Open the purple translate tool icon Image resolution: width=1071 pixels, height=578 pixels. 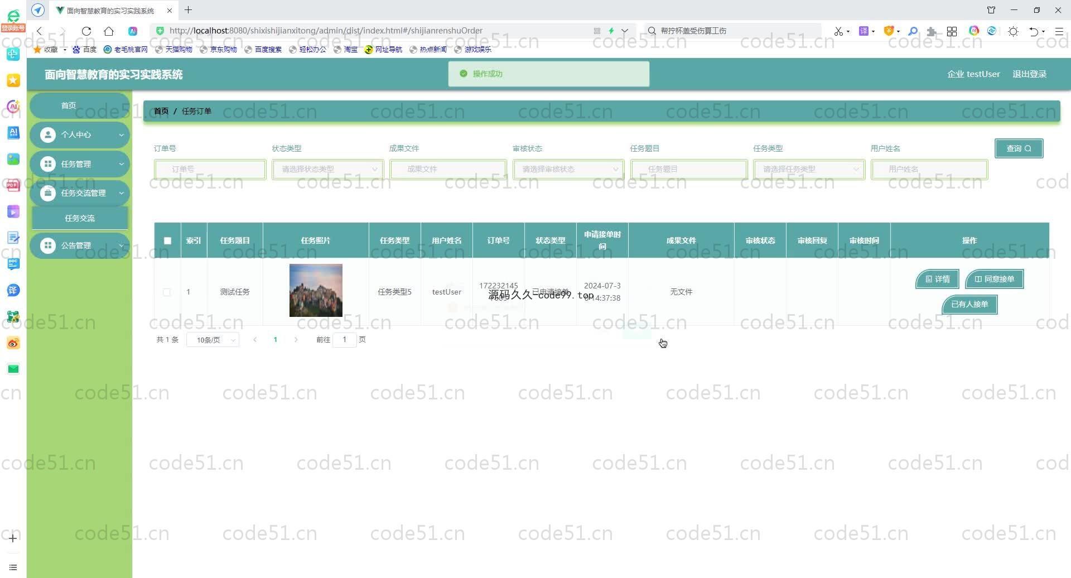(863, 31)
